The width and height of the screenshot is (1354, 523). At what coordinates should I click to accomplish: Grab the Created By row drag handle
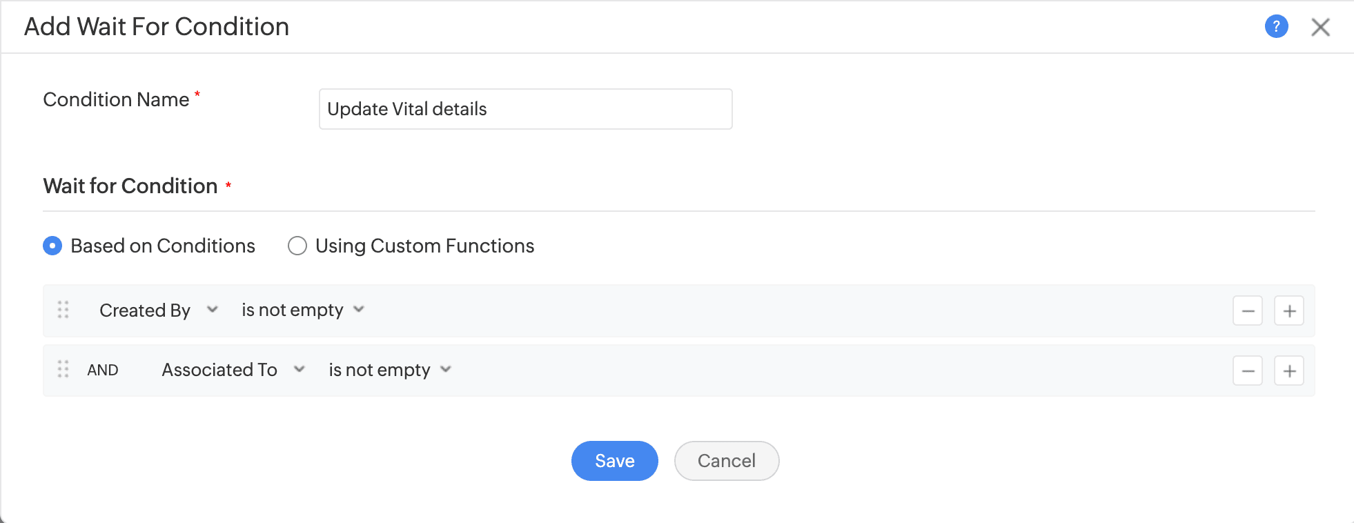pyautogui.click(x=63, y=310)
